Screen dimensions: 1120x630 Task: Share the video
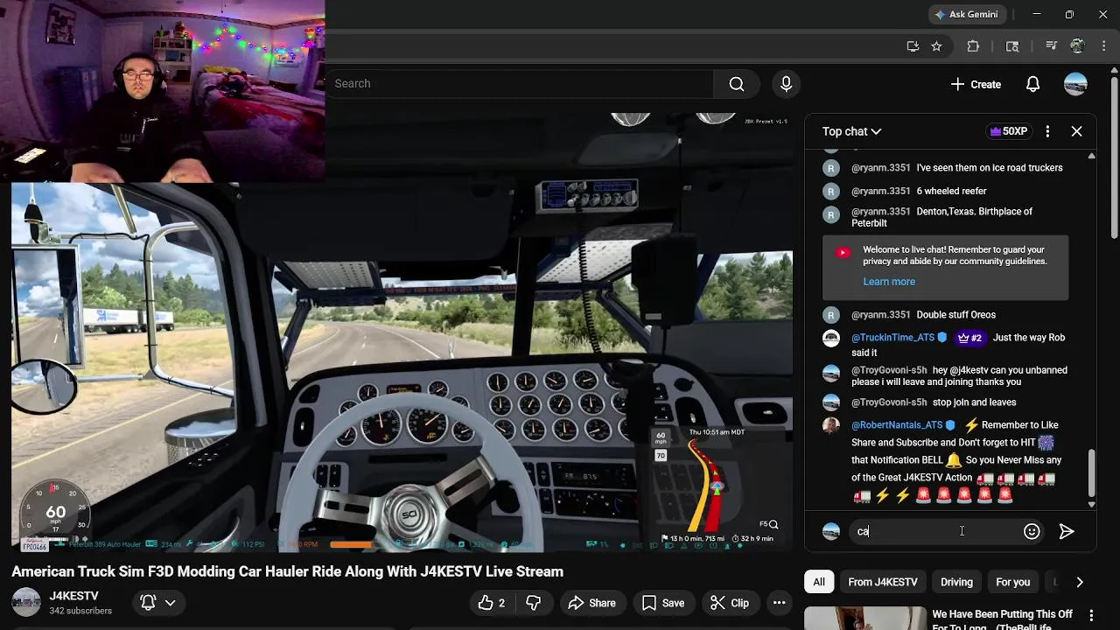591,603
